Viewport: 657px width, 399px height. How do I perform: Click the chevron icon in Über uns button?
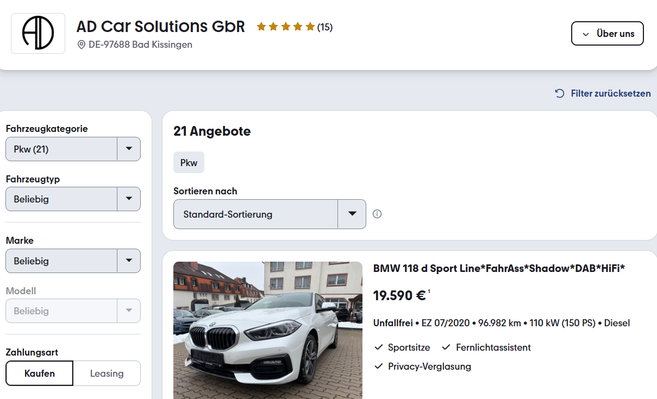tap(586, 34)
